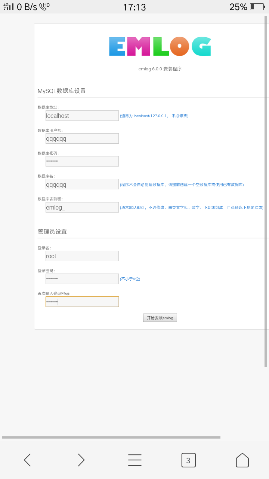This screenshot has height=479, width=269.
Task: Focus the database password field
Action: [x=82, y=161]
